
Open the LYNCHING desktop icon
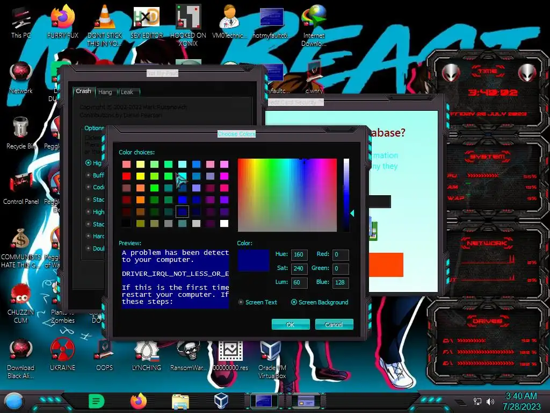[x=147, y=354]
